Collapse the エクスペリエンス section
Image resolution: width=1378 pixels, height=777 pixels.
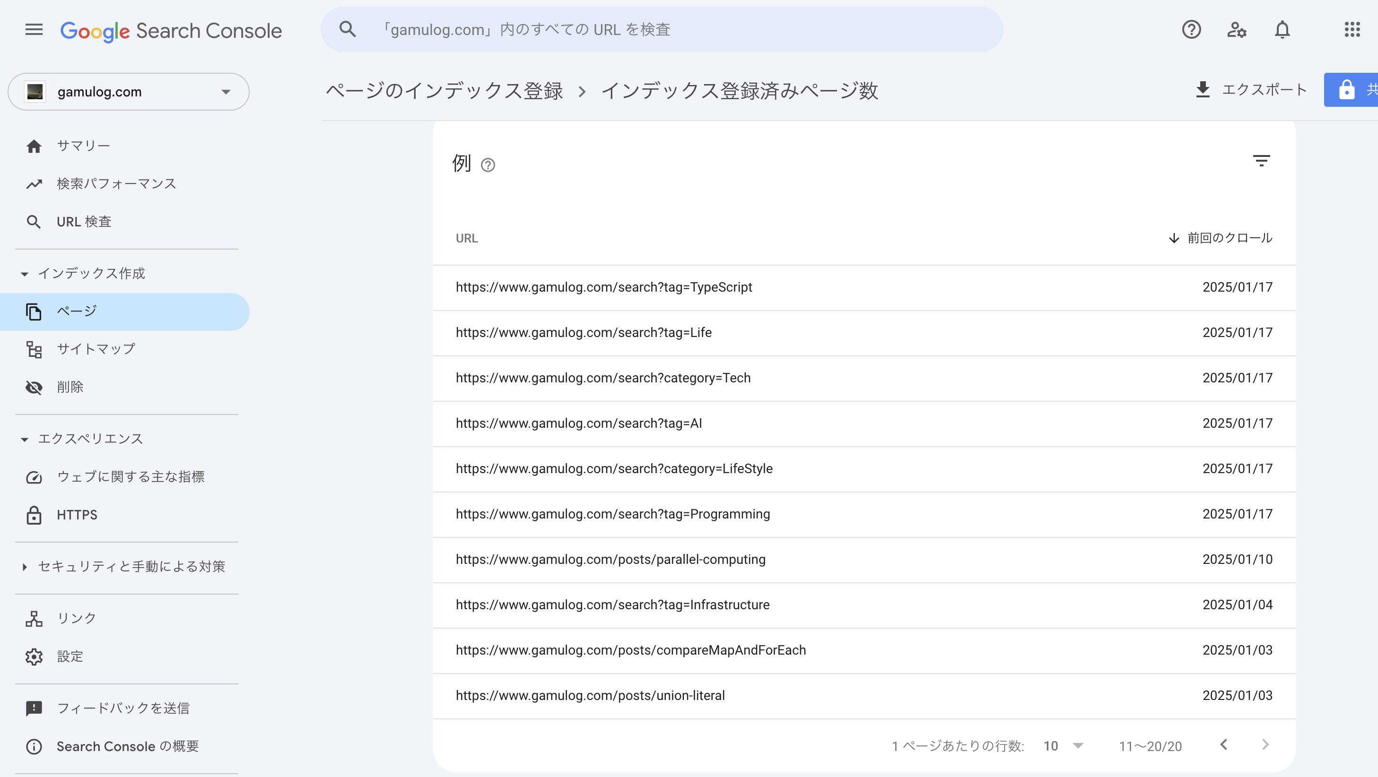point(82,439)
